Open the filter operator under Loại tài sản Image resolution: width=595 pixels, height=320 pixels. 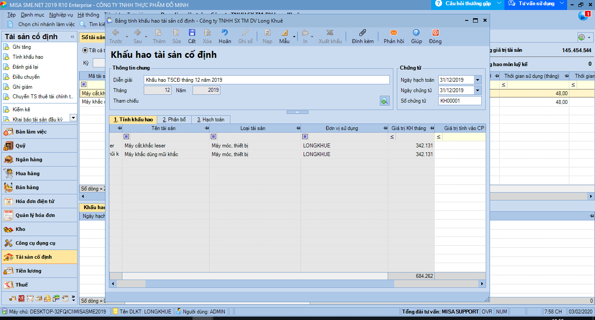pyautogui.click(x=213, y=137)
